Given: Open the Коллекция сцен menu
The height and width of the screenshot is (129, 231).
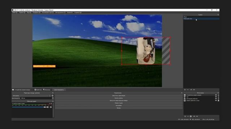Looking at the screenshot, I should pyautogui.click(x=48, y=13).
